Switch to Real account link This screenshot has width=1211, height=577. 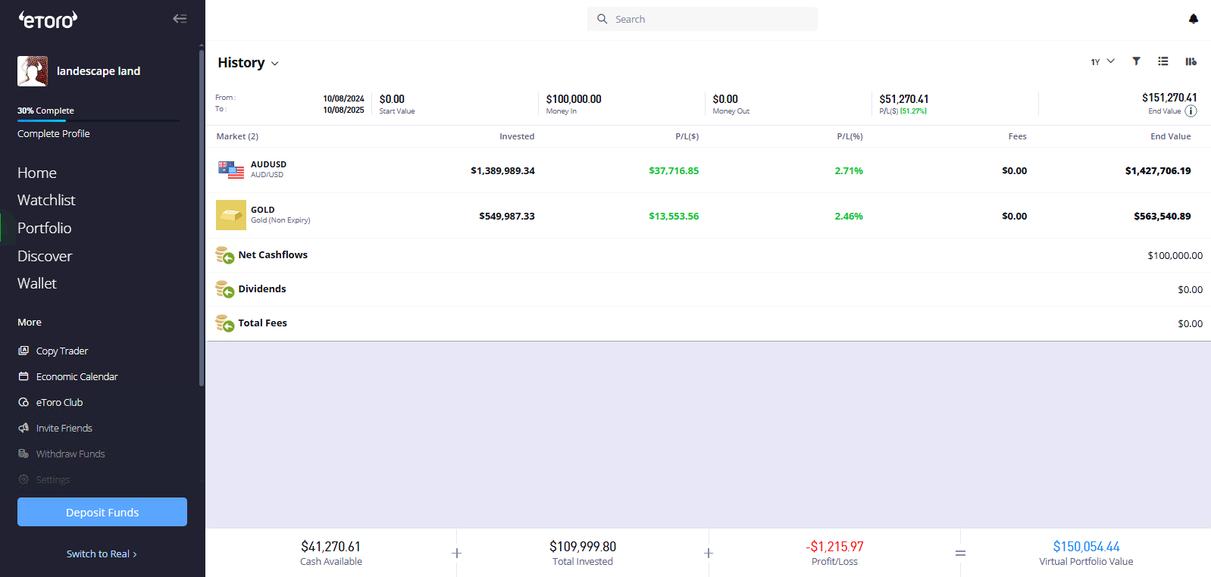click(102, 554)
